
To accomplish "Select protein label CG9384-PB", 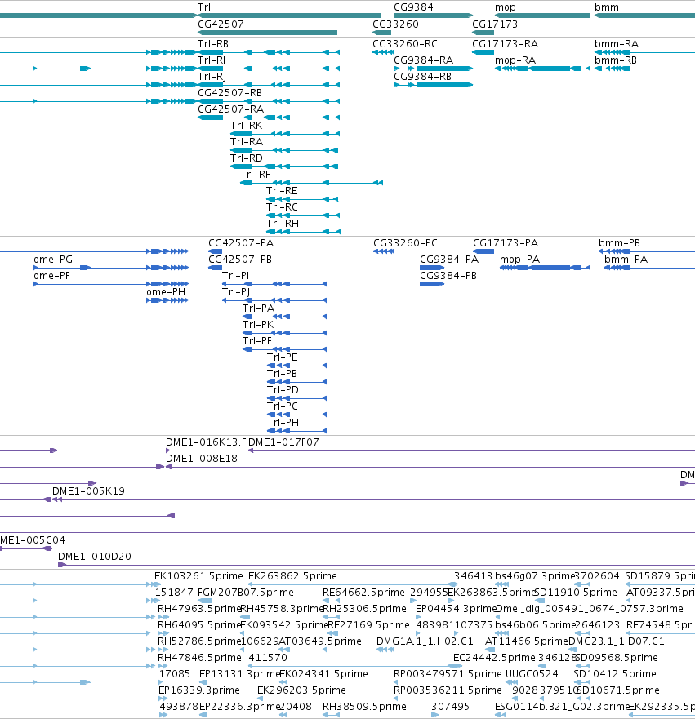I will pyautogui.click(x=448, y=276).
